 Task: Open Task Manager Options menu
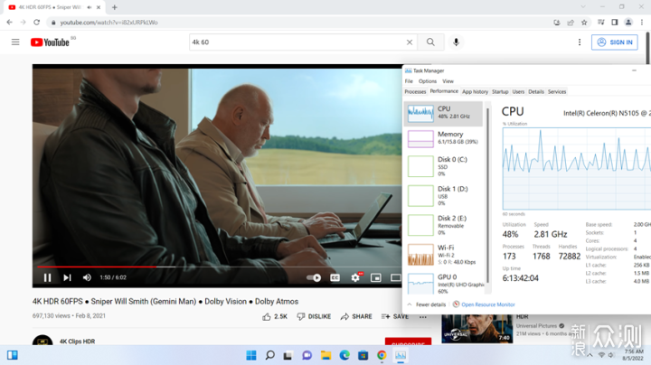tap(427, 81)
